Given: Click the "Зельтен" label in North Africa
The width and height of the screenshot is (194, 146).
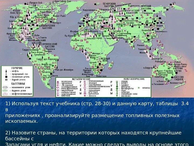Looking at the screenshot, I should pyautogui.click(x=91, y=38).
